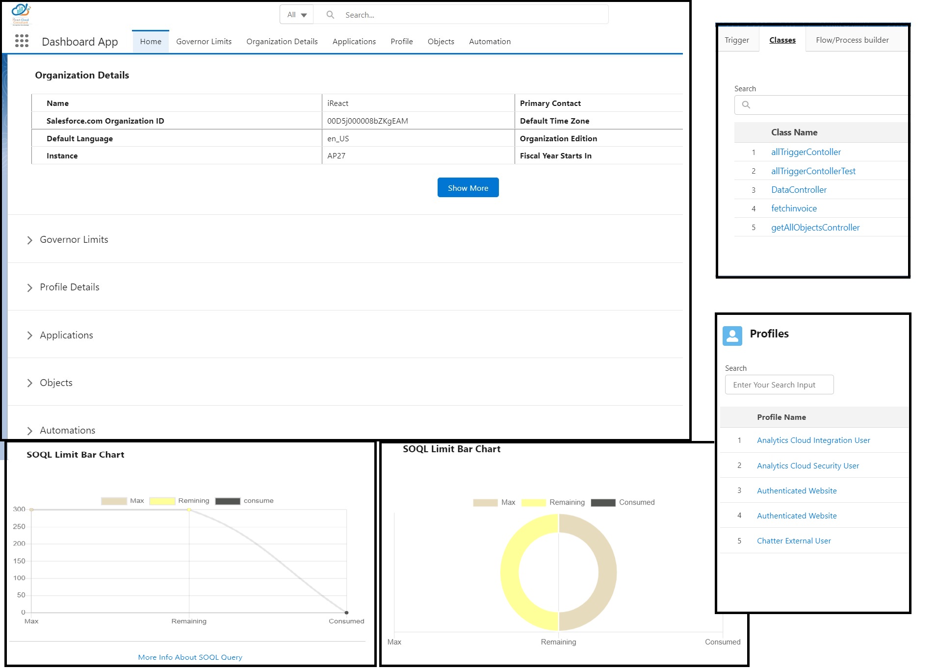Open the Objects navigation tab
The width and height of the screenshot is (937, 670).
click(441, 42)
